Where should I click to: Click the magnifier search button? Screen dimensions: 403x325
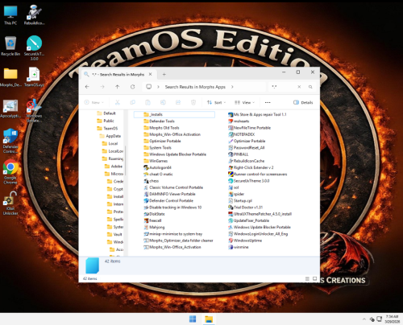click(x=310, y=87)
